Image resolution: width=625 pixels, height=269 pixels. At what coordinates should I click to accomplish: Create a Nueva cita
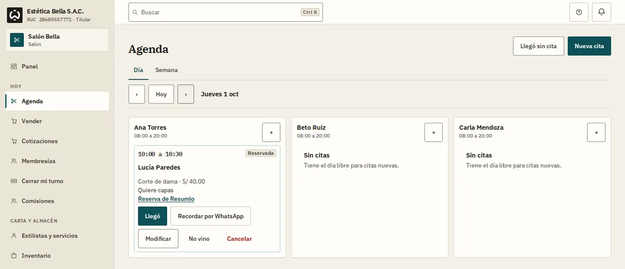tap(589, 46)
